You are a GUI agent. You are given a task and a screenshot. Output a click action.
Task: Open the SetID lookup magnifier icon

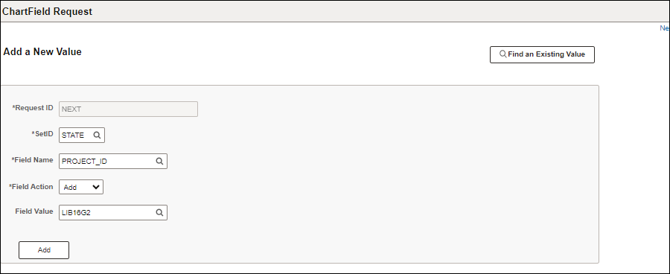click(97, 135)
